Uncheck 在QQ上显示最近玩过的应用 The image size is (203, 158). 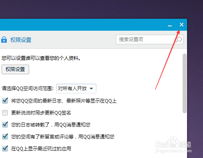pyautogui.click(x=5, y=148)
